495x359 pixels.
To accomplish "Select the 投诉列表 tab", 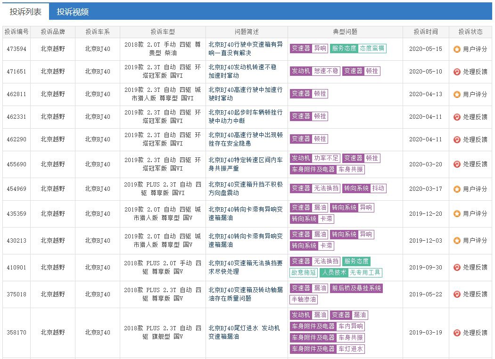I will 25,12.
